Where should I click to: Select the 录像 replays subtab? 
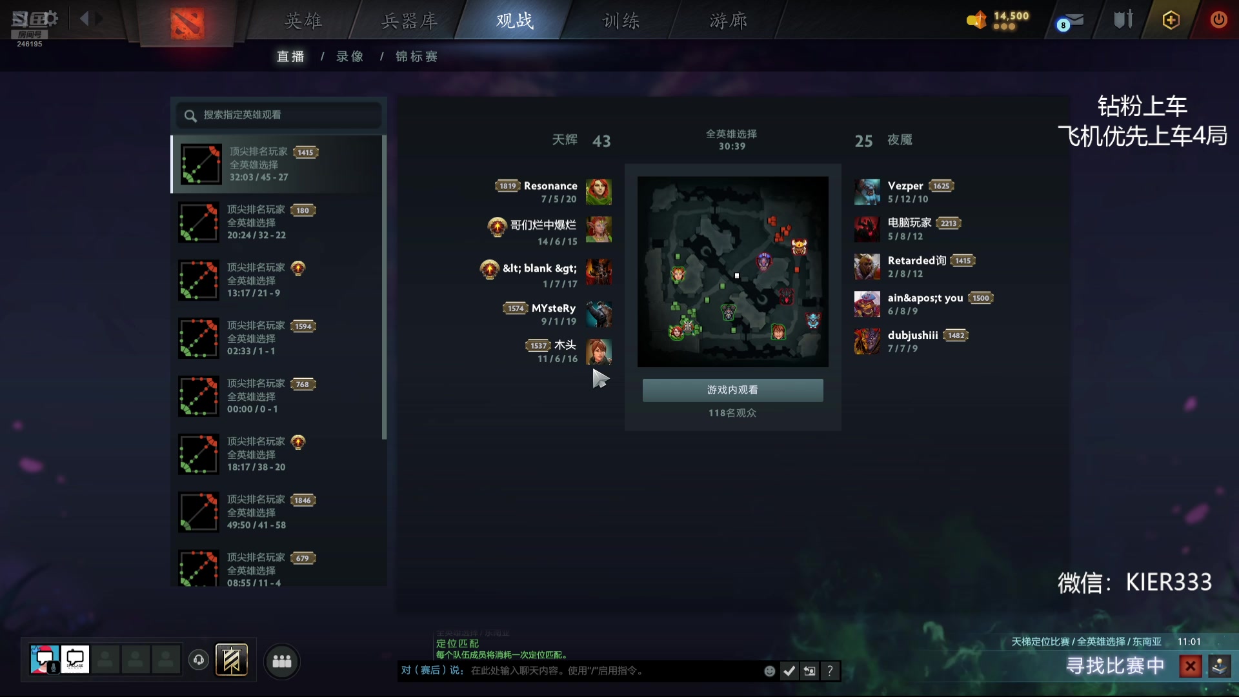350,57
